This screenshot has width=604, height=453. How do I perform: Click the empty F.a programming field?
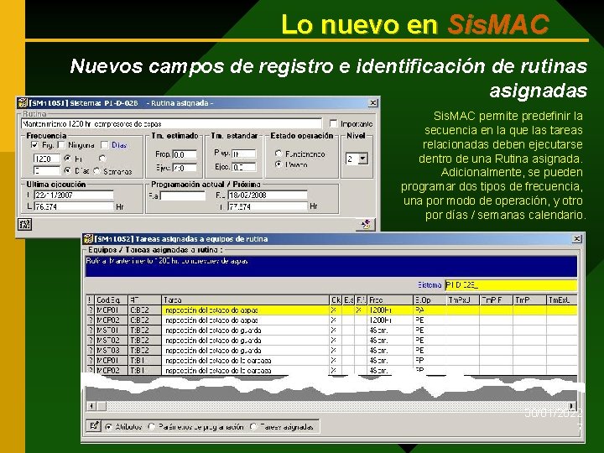coord(183,195)
